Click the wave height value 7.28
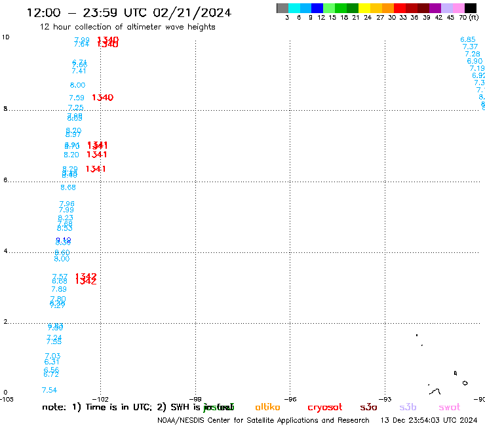485x426 pixels. (x=473, y=54)
